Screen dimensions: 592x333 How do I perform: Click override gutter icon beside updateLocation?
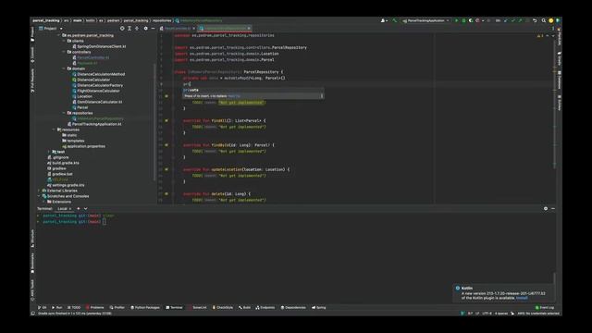click(x=166, y=169)
